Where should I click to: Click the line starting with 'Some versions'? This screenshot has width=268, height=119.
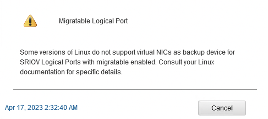tap(127, 52)
